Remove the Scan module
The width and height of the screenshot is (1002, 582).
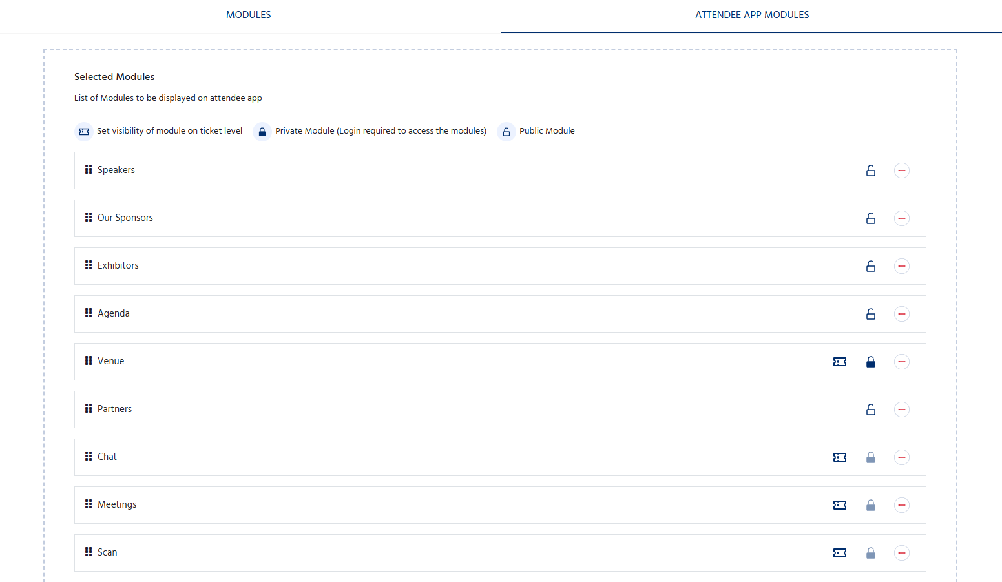[902, 553]
